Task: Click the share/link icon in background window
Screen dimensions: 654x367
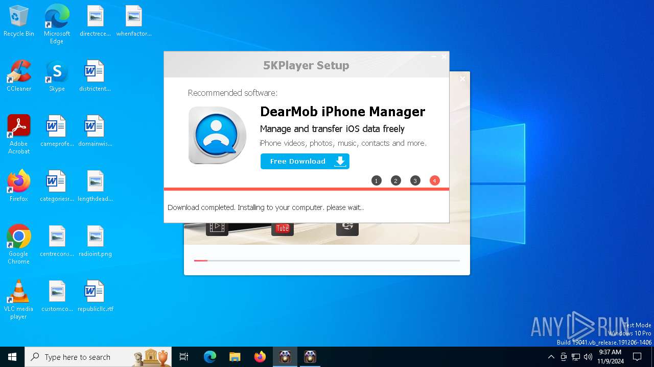Action: (347, 228)
